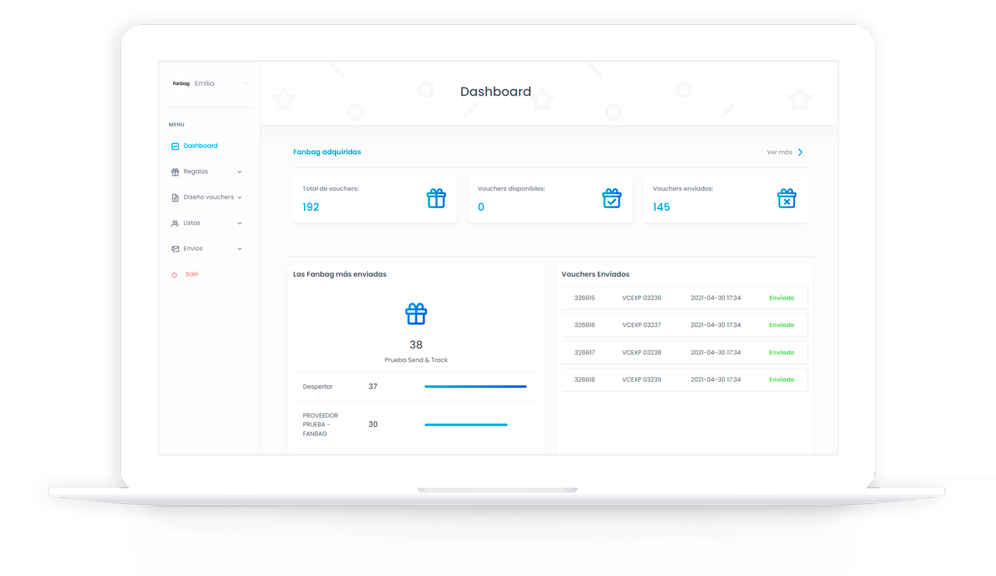Select Envíos in the sidebar

coord(193,249)
